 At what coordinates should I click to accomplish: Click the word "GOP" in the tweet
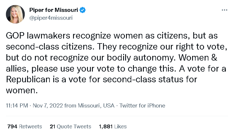click(15, 36)
